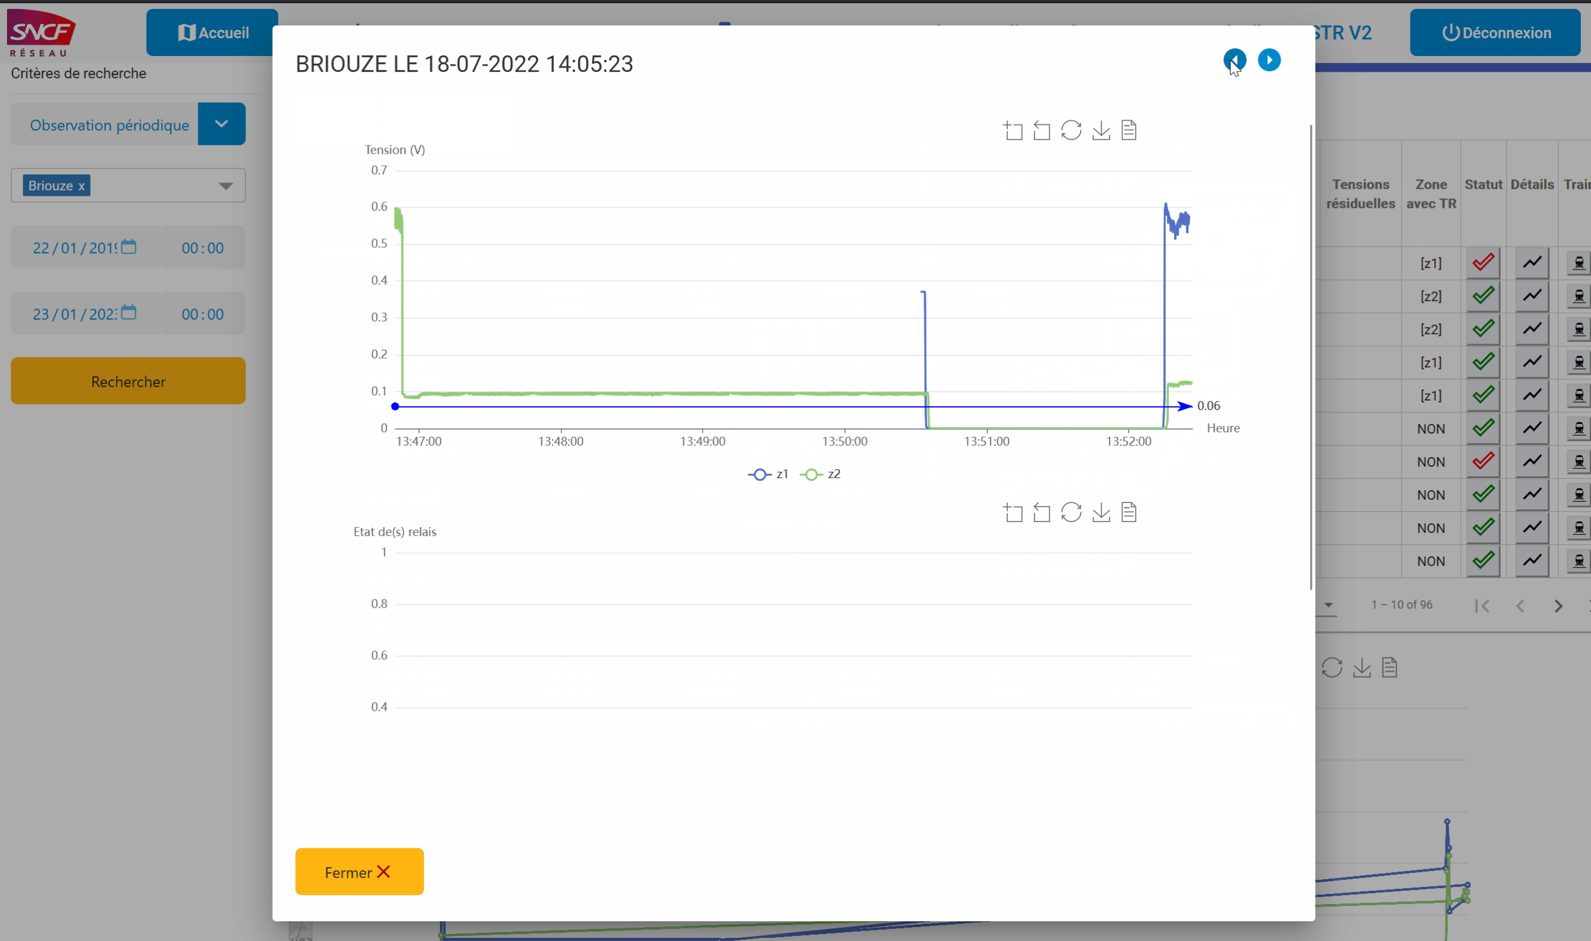Image resolution: width=1591 pixels, height=941 pixels.
Task: Go to the next recording with the right arrow
Action: (1269, 60)
